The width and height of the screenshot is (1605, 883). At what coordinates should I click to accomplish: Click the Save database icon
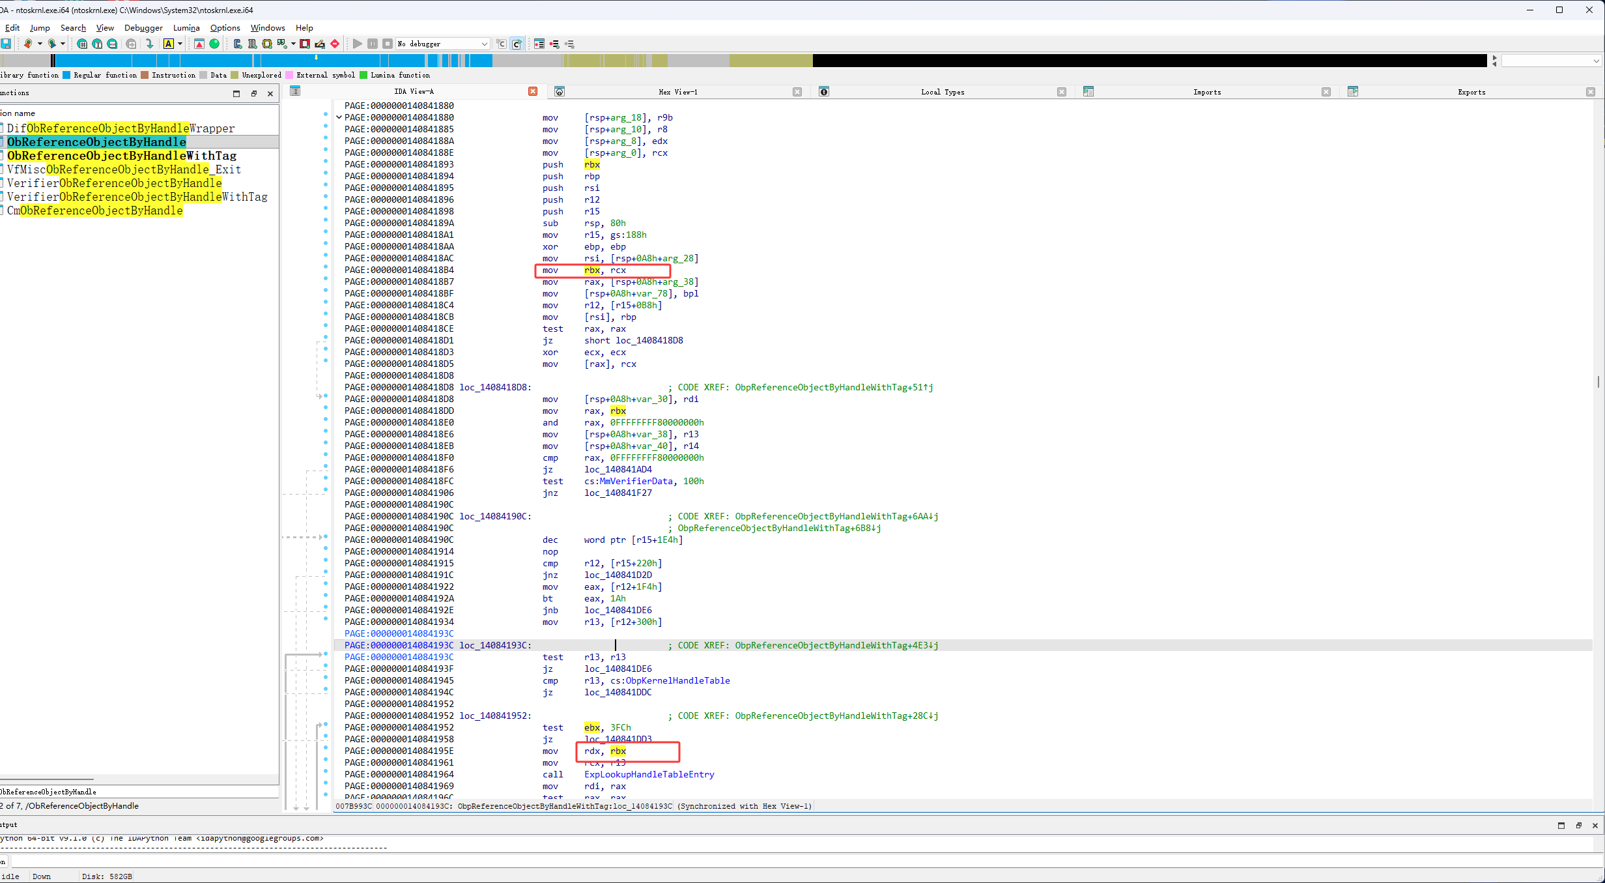[6, 44]
